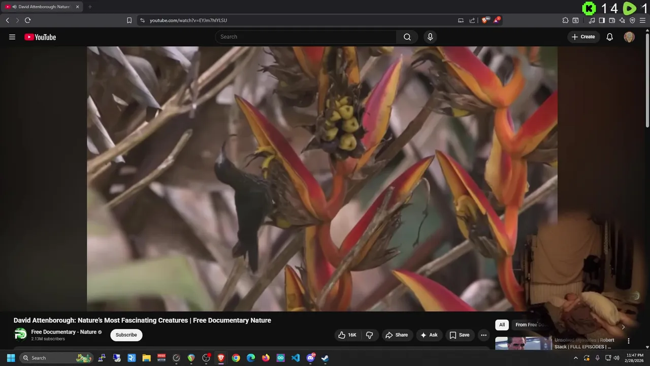Open the Brave Wallet icon
Screen dimensions: 650x366
(612, 20)
